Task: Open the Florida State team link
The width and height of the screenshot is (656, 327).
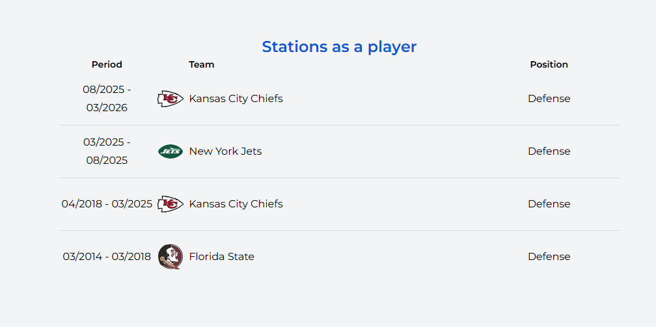Action: click(x=221, y=257)
